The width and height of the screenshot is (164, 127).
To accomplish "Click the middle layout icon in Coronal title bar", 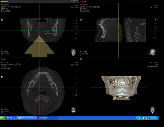I will pos(74,1).
